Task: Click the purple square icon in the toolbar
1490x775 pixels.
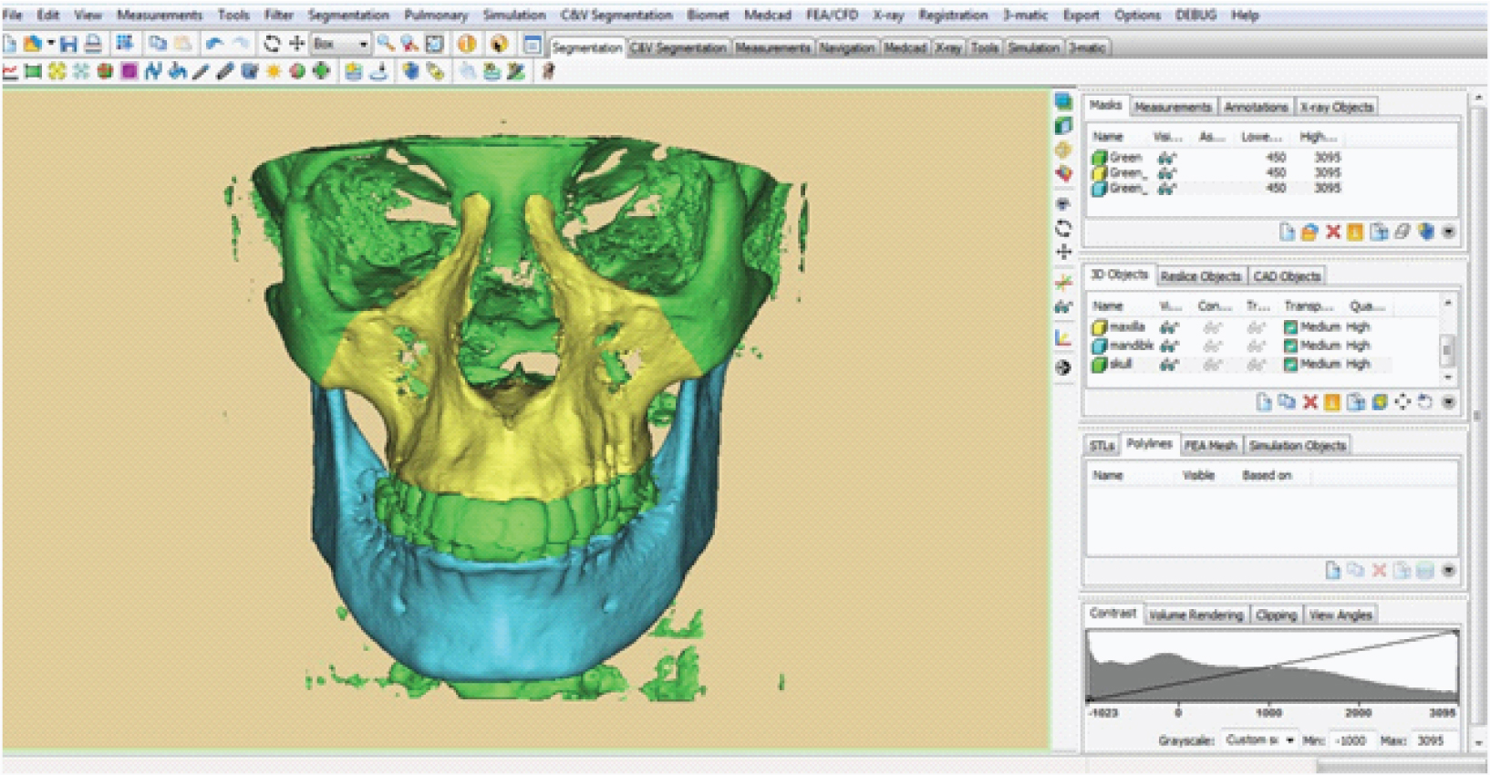Action: pyautogui.click(x=129, y=71)
